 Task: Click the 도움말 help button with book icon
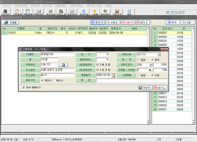(10, 22)
